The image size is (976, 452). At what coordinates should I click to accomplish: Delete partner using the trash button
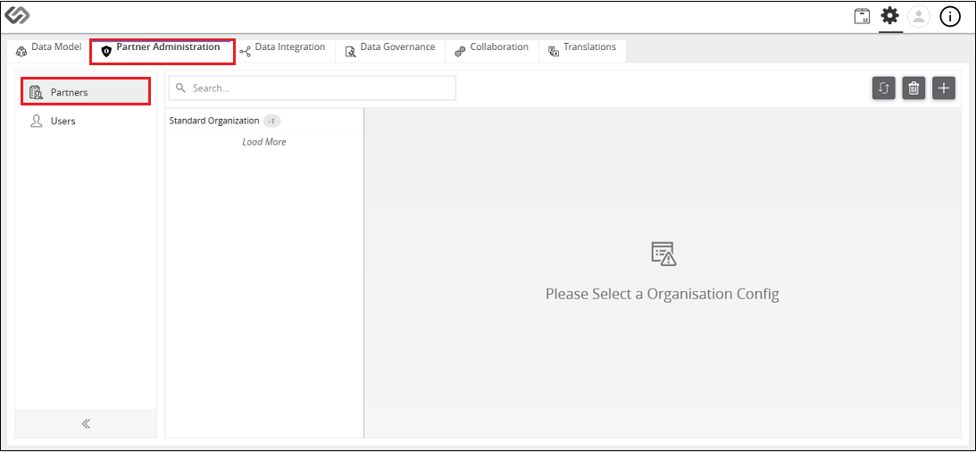pos(913,88)
